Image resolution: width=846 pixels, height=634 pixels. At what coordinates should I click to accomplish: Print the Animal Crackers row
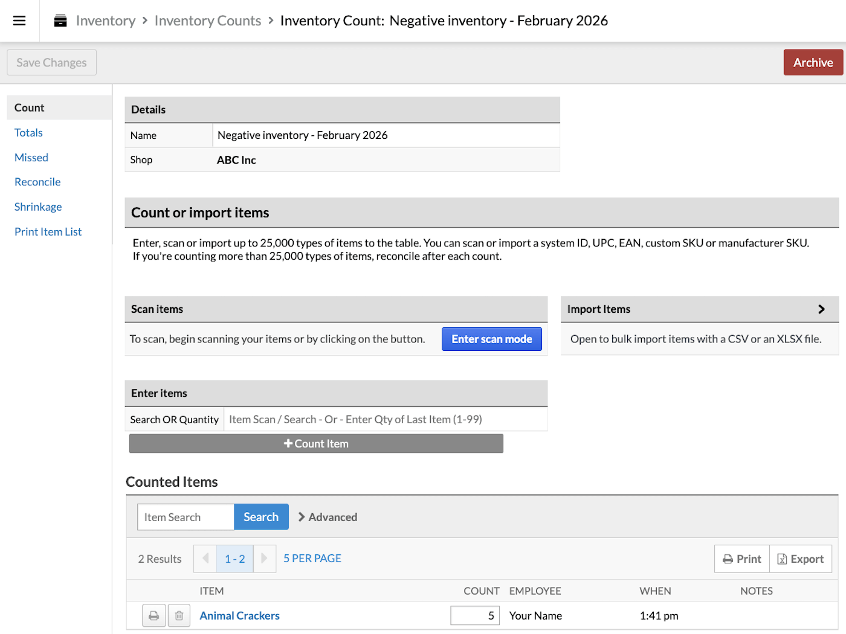click(x=153, y=615)
